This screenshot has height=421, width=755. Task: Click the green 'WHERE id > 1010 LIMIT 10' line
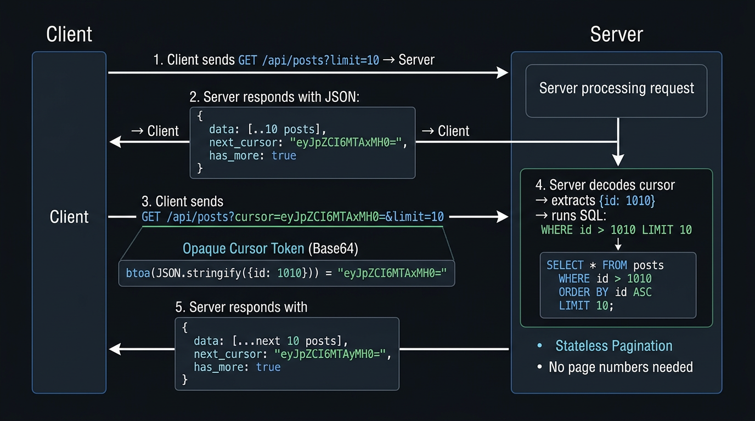(616, 230)
